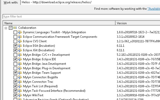Screen dimensions: 160x100
Task: Select Mylyn Connector: Bugzilla row
Action: [40, 77]
